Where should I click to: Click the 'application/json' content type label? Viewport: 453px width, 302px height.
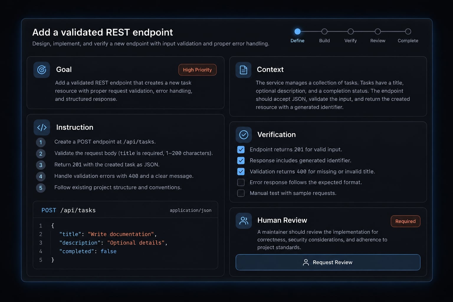191,210
